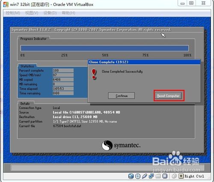Click the Ghost bottom status bar field
This screenshot has width=214, height=182.
[x=107, y=168]
